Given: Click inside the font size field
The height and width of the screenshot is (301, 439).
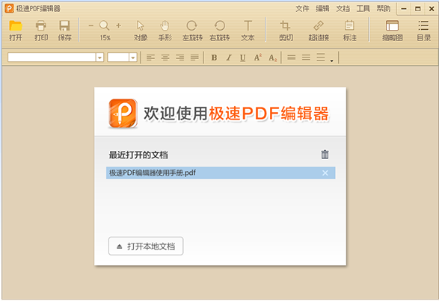Looking at the screenshot, I should tap(118, 58).
